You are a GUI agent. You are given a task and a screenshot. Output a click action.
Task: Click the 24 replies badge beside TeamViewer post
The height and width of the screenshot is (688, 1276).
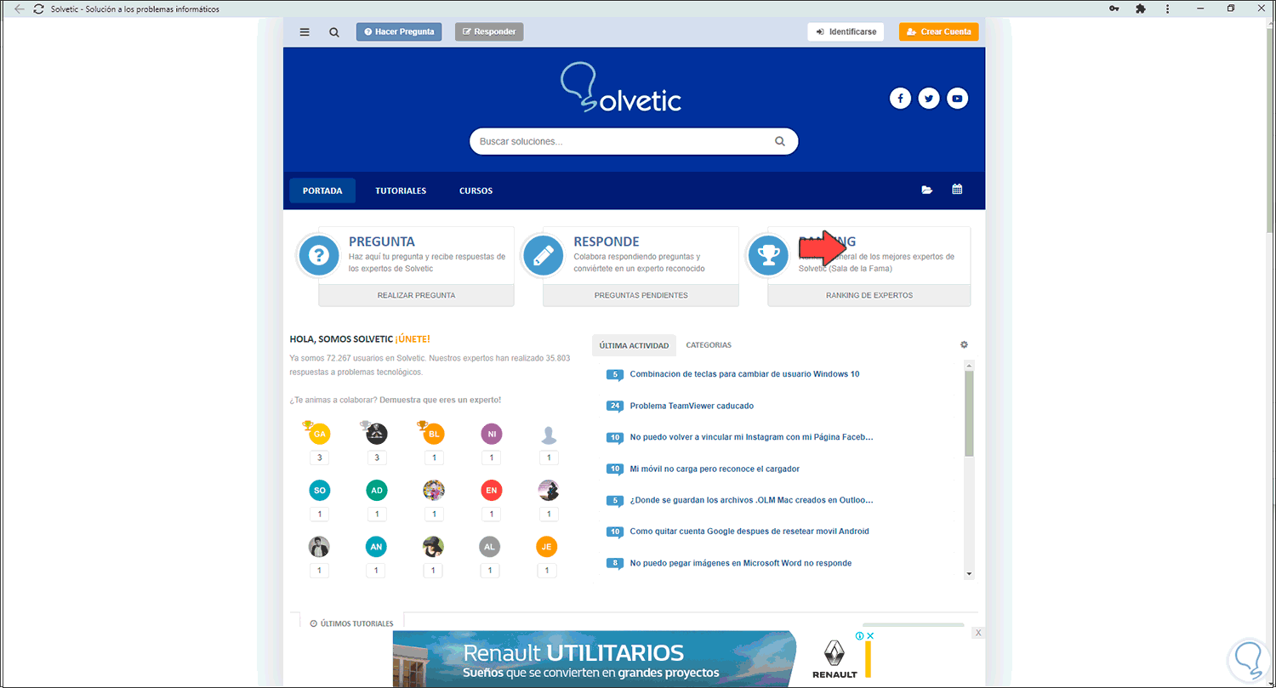tap(614, 406)
